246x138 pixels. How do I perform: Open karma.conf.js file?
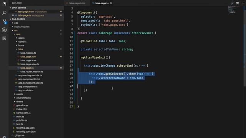pos(23,113)
